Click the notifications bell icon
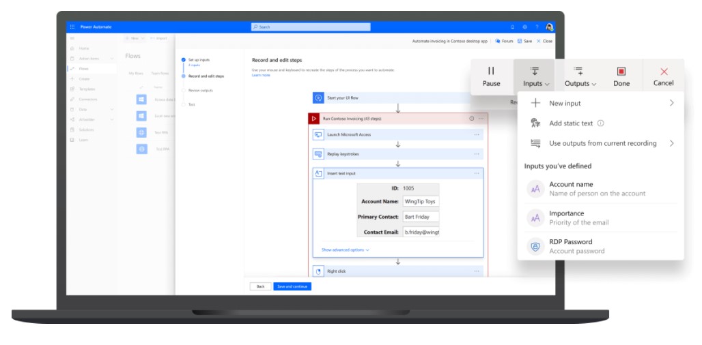Screen dimensions: 702x345 513,27
